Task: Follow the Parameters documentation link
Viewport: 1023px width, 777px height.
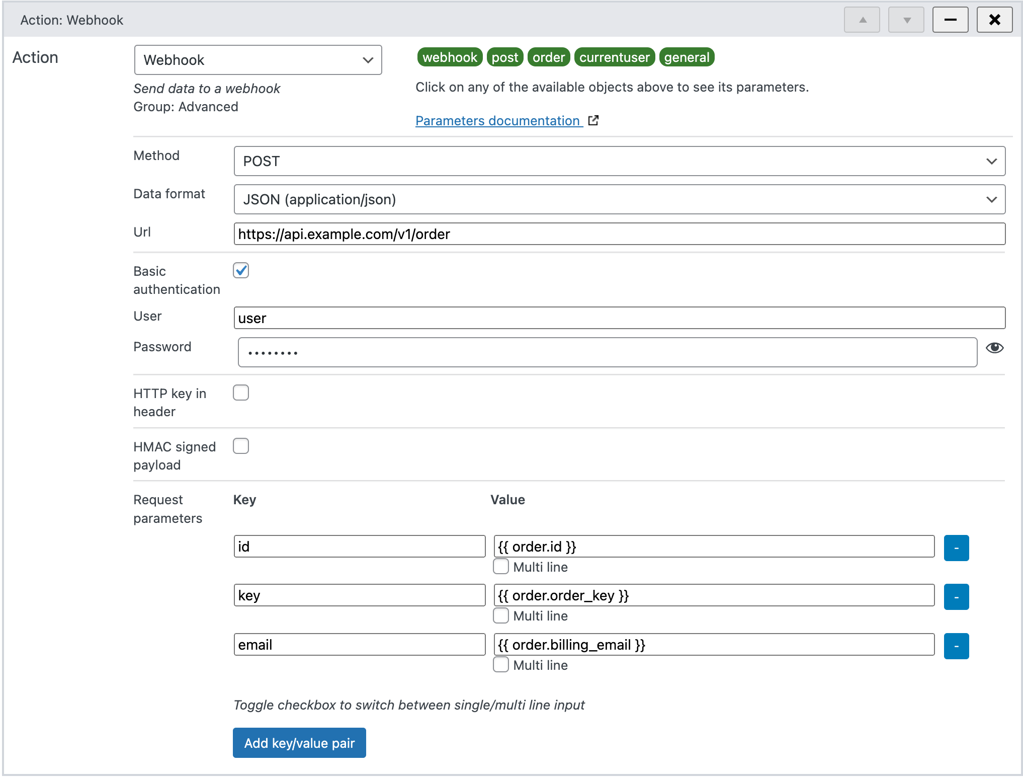Action: [x=497, y=120]
